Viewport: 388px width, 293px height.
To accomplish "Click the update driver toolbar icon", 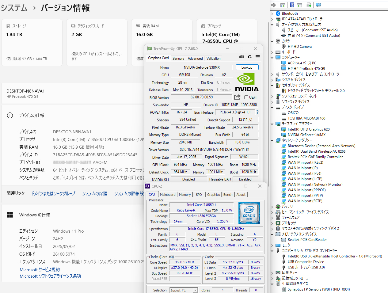I will (309, 5).
